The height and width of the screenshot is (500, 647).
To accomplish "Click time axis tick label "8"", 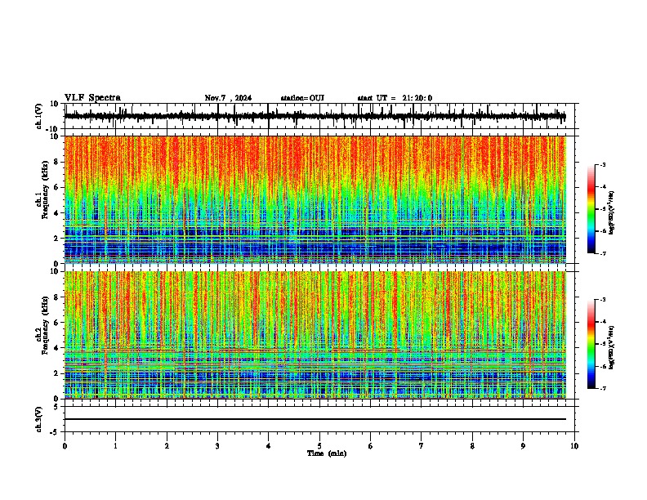I will (x=472, y=446).
